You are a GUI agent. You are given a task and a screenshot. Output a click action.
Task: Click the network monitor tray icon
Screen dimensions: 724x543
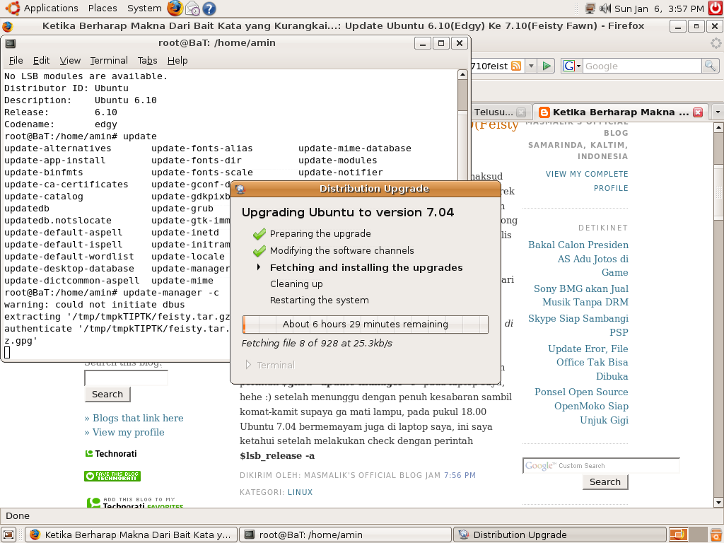[590, 8]
